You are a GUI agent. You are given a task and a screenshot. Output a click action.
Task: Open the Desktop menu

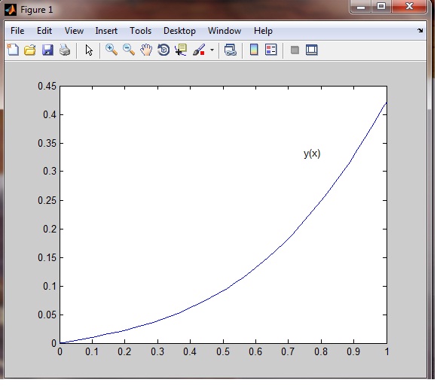pos(179,31)
